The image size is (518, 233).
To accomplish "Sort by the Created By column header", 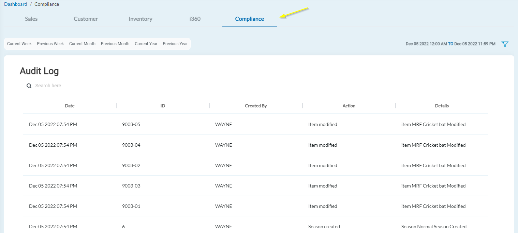I will tap(256, 106).
